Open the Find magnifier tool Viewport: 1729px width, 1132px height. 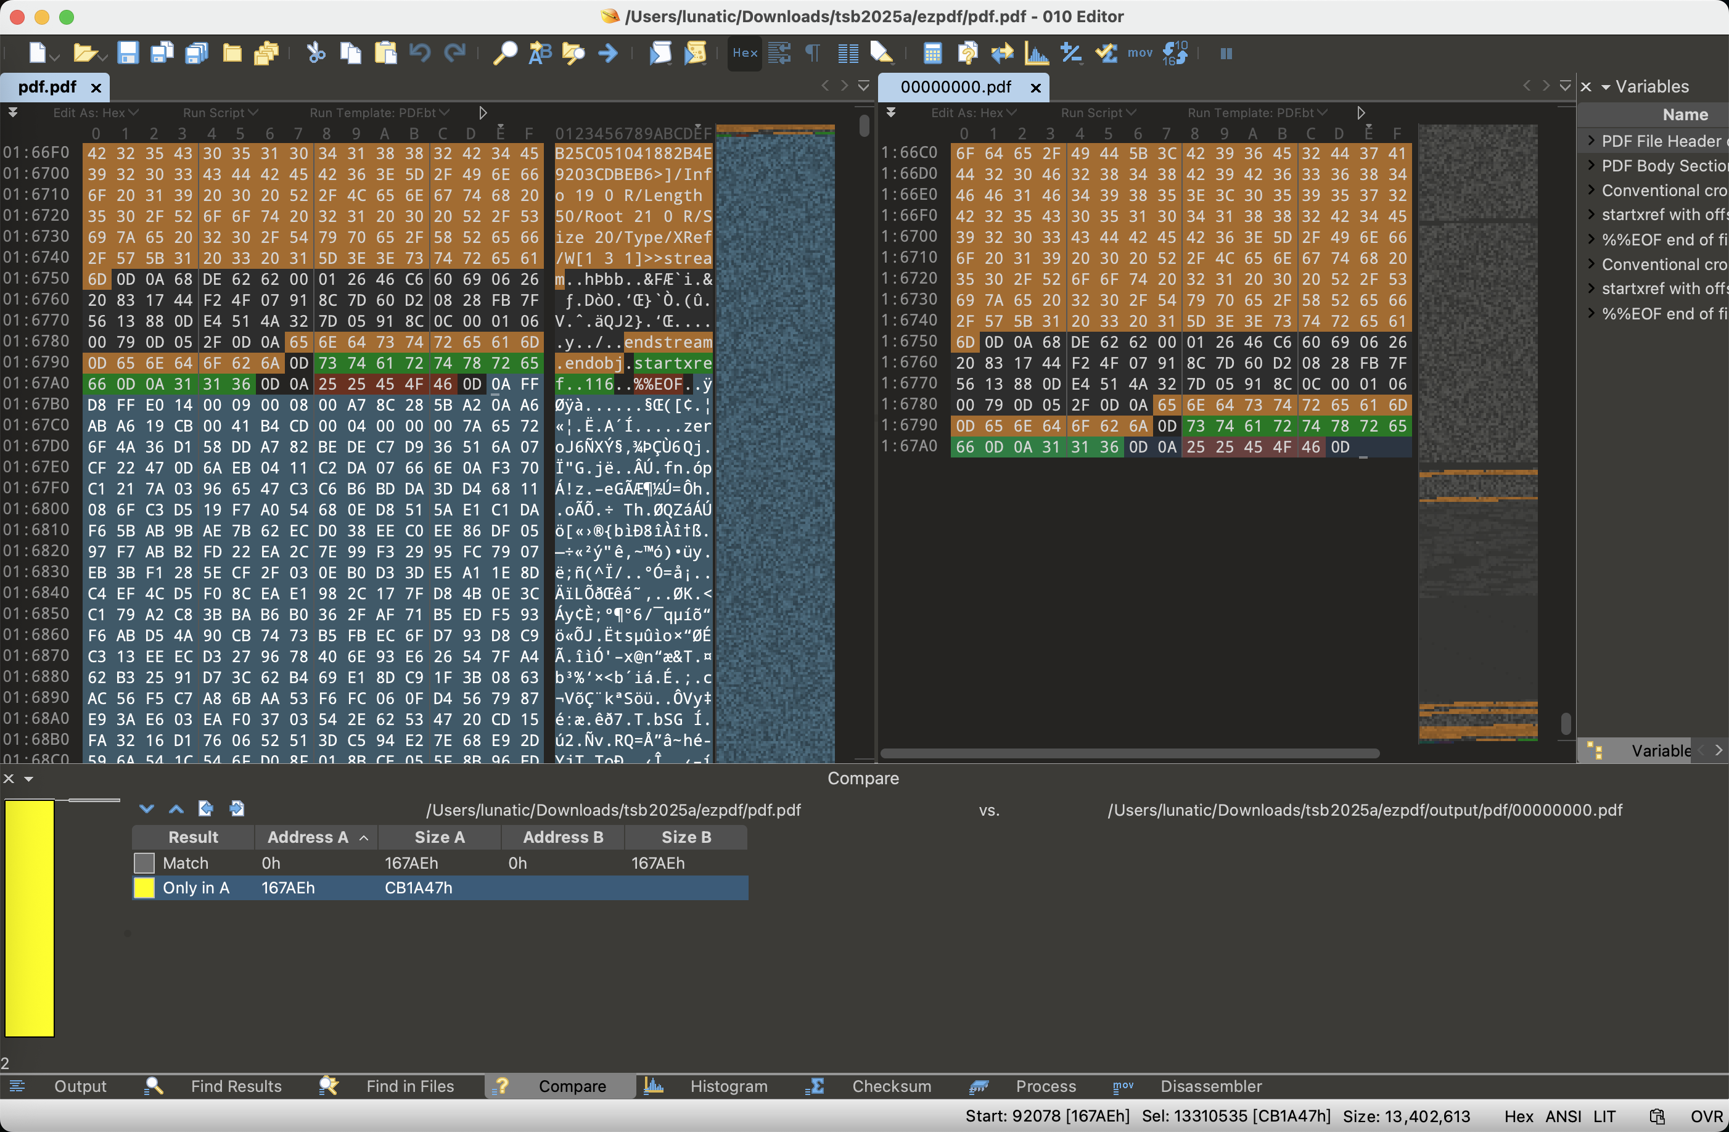click(x=505, y=53)
